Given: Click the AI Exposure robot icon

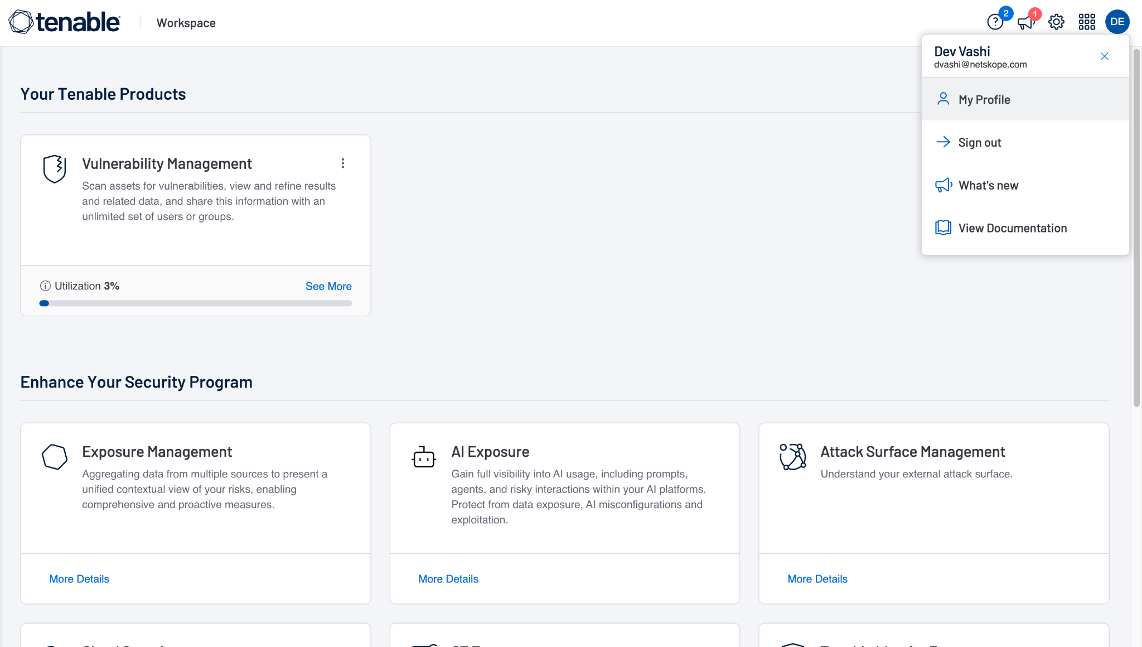Looking at the screenshot, I should [x=424, y=457].
